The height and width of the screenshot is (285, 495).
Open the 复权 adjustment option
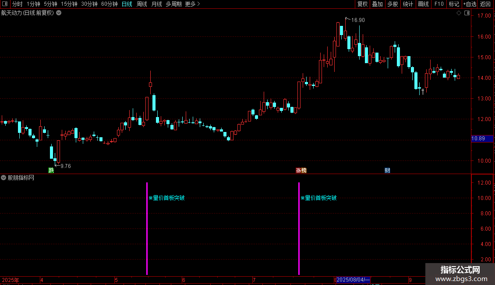[362, 4]
